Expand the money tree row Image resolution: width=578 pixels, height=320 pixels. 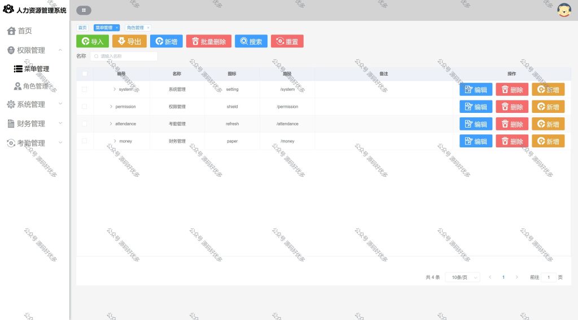tap(115, 141)
